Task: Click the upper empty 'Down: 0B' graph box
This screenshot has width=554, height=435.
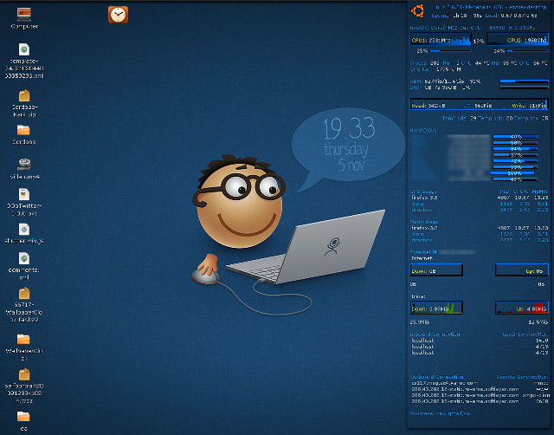Action: [436, 269]
